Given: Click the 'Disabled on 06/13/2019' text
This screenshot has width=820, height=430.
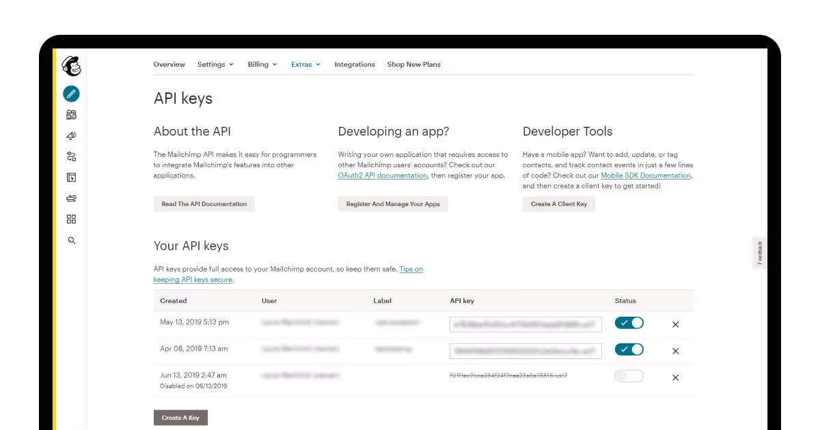Looking at the screenshot, I should [x=193, y=386].
